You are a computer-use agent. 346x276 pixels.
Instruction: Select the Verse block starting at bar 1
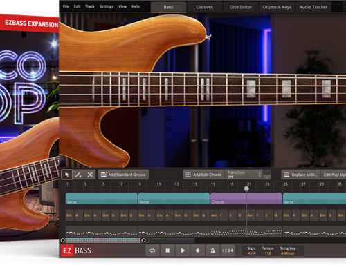point(102,199)
